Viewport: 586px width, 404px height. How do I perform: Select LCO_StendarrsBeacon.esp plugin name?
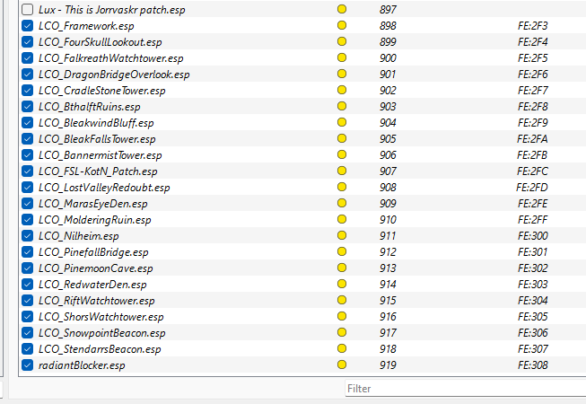coord(100,349)
